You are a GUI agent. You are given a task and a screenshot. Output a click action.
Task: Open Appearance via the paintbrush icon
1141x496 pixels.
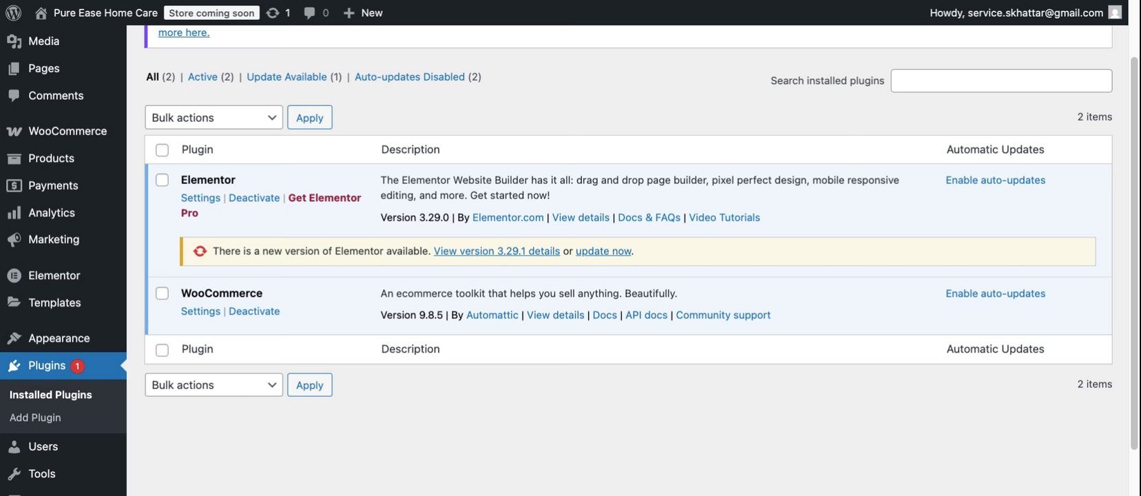click(x=14, y=338)
